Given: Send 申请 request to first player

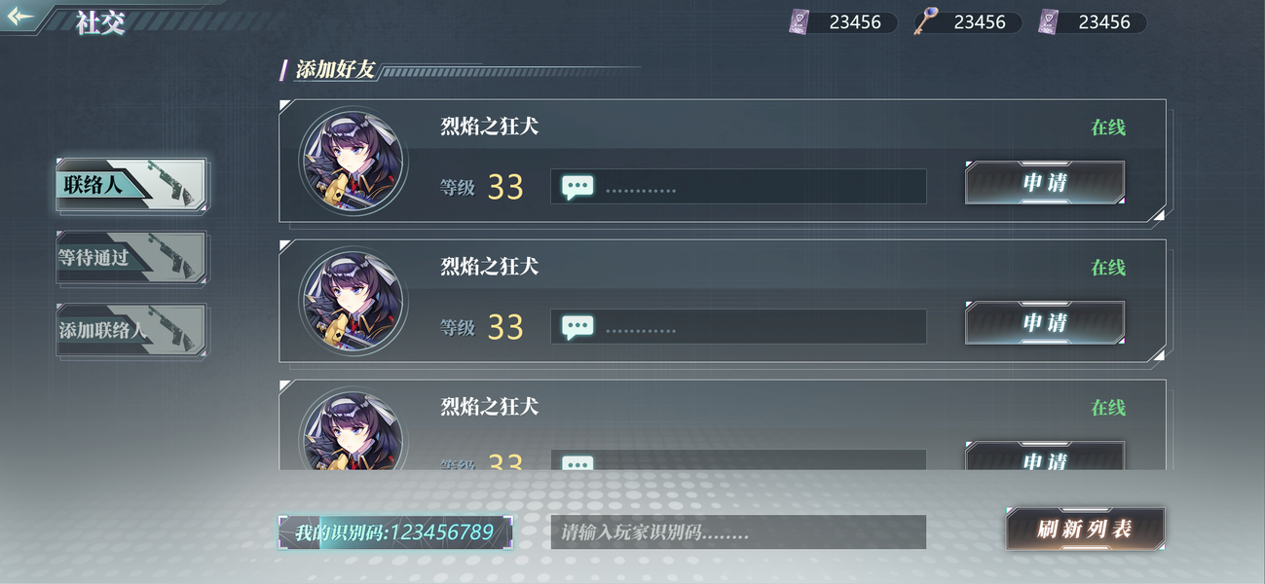Looking at the screenshot, I should [1045, 183].
